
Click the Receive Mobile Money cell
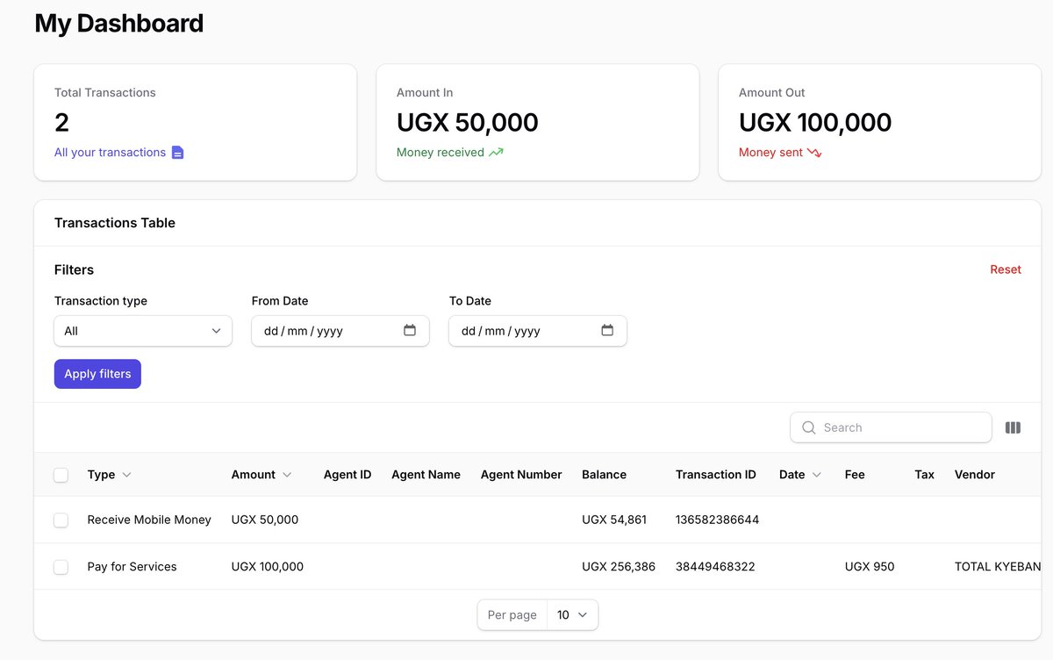(x=149, y=520)
